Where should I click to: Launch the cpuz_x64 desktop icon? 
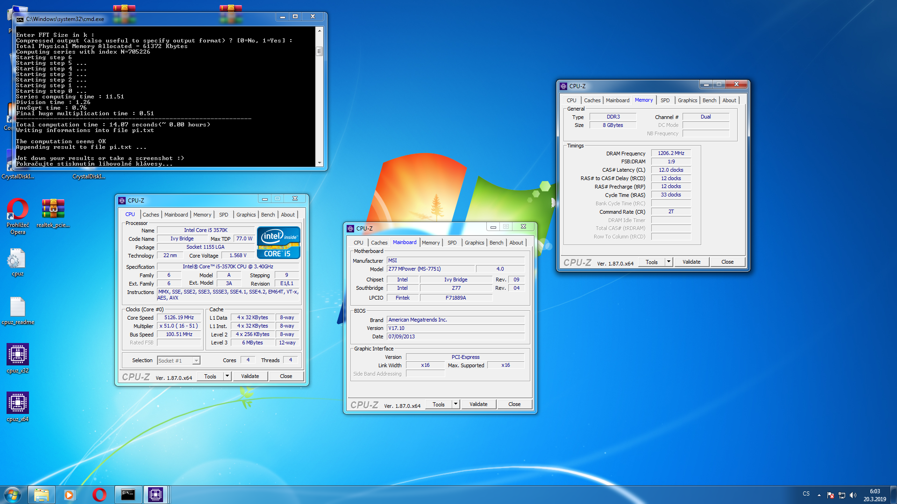[18, 407]
